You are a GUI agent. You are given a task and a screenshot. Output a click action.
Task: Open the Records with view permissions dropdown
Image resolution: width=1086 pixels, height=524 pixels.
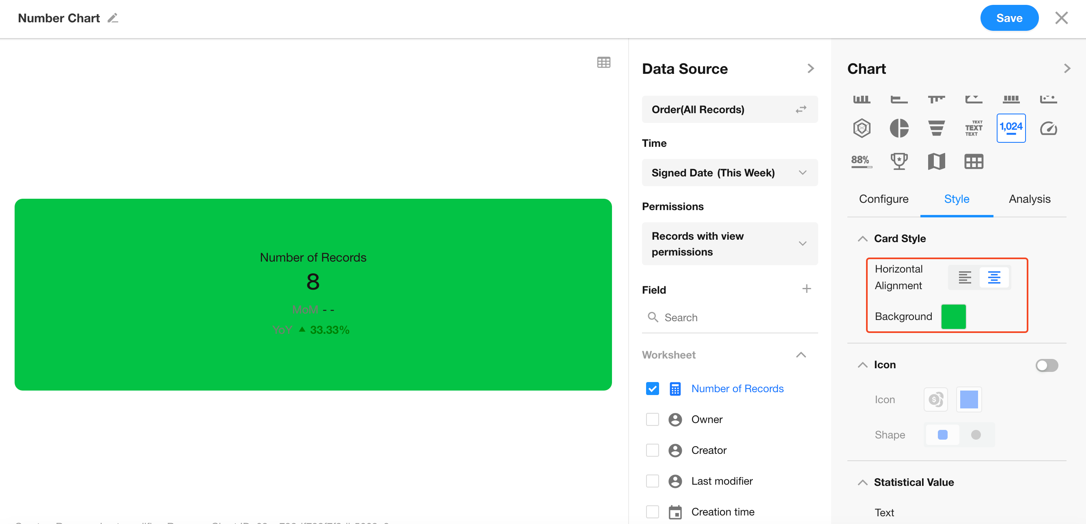point(729,244)
